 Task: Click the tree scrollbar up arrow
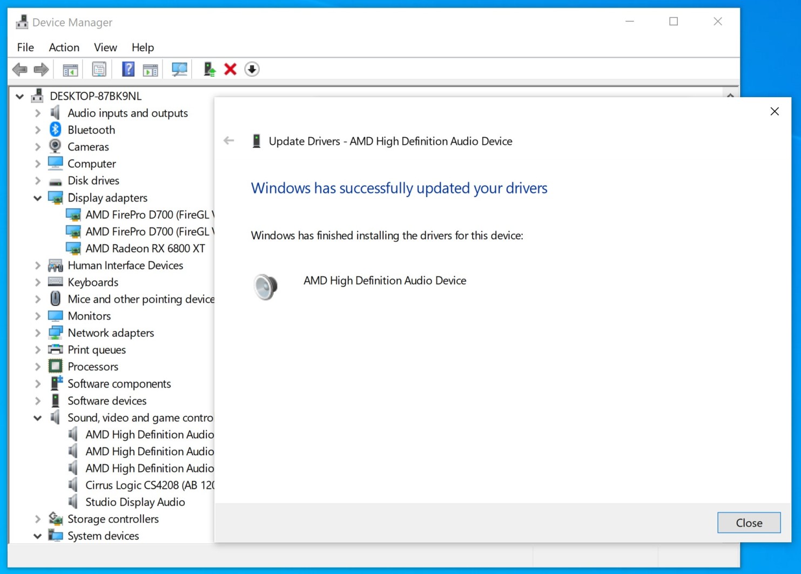[730, 94]
